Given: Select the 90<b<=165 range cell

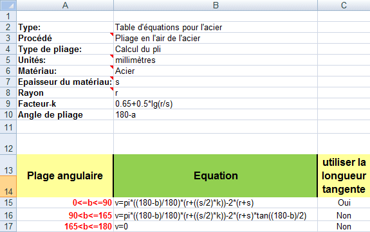Looking at the screenshot, I should (65, 215).
